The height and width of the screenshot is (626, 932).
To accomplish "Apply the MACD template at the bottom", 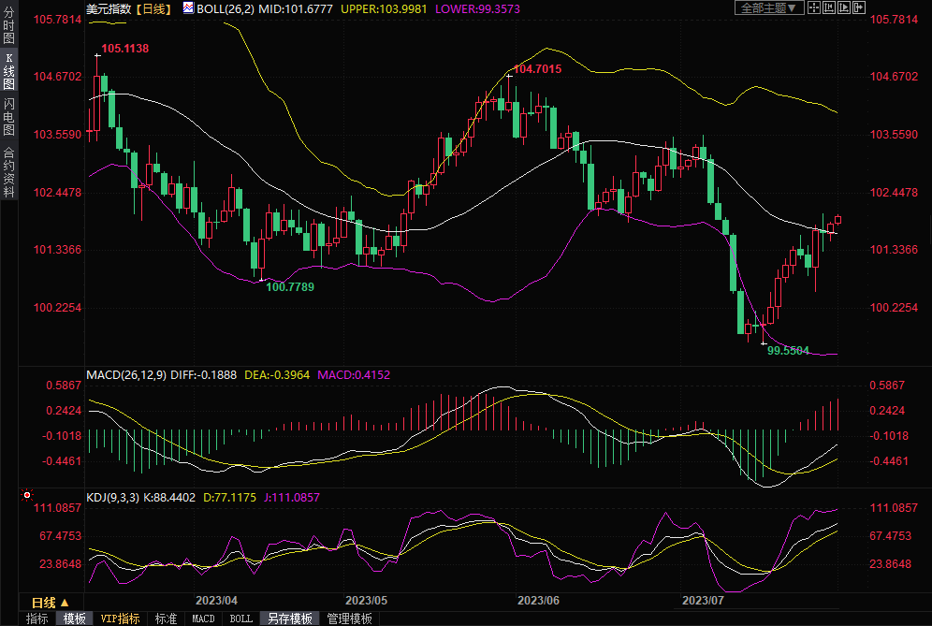I will tap(203, 619).
